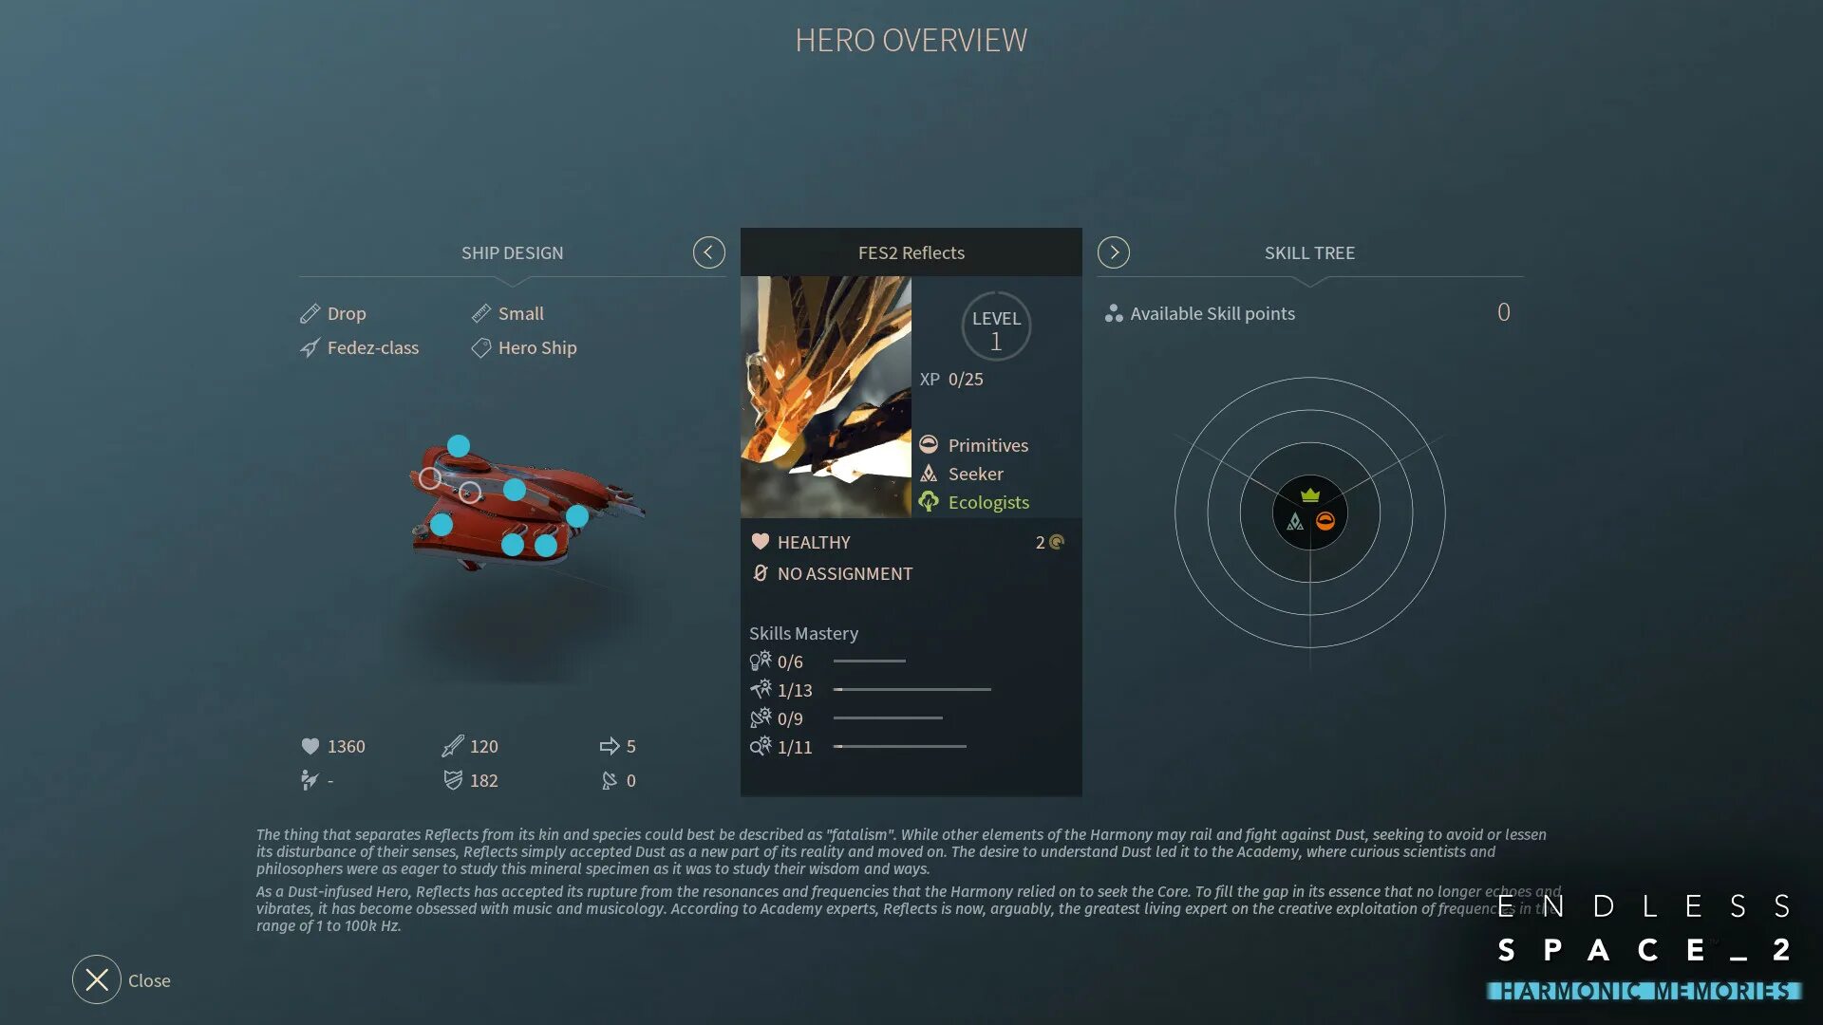Toggle Small ship size selection
1823x1025 pixels.
[x=519, y=311]
